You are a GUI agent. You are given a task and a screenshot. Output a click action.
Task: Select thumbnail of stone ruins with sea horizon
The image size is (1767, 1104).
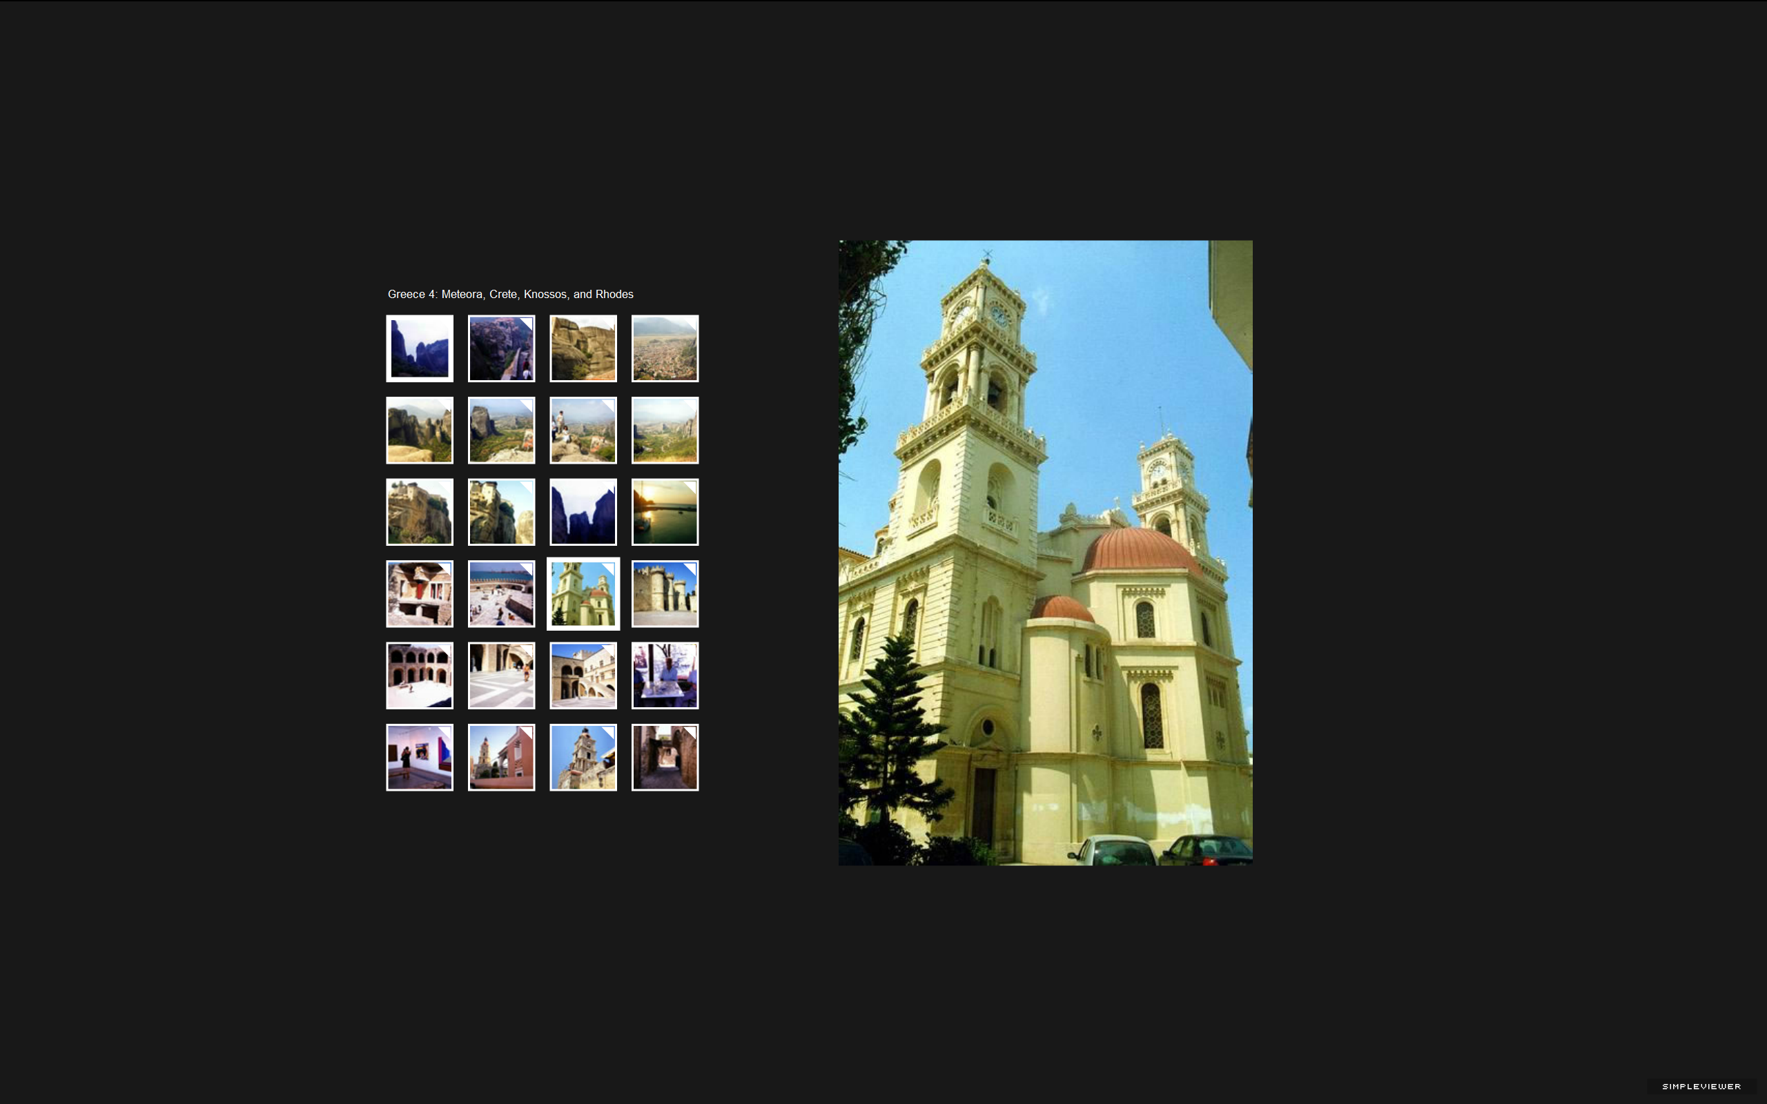point(502,593)
